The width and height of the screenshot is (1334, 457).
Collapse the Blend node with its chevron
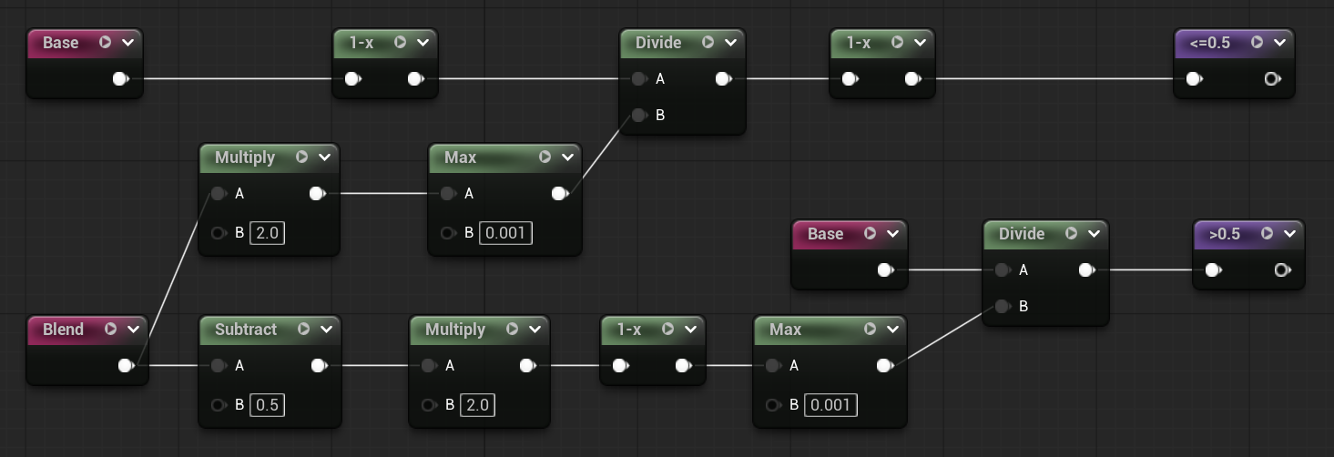[133, 330]
